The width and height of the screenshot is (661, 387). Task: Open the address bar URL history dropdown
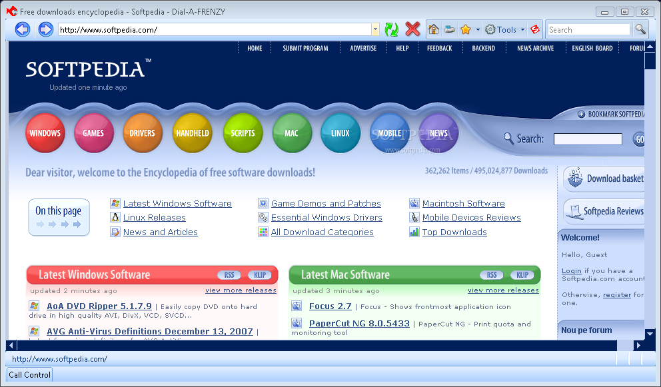coord(375,29)
